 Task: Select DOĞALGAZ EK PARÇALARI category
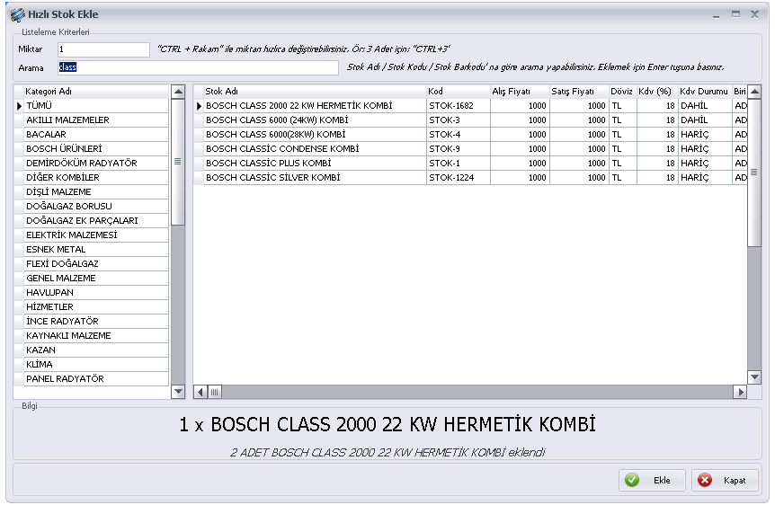click(96, 220)
